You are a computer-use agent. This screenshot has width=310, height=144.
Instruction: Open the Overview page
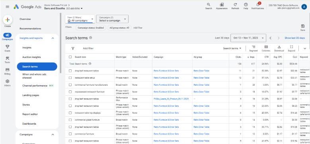point(25,19)
